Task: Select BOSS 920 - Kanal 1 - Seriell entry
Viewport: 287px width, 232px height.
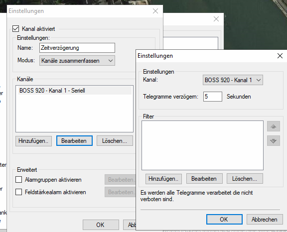Action: pyautogui.click(x=75, y=91)
